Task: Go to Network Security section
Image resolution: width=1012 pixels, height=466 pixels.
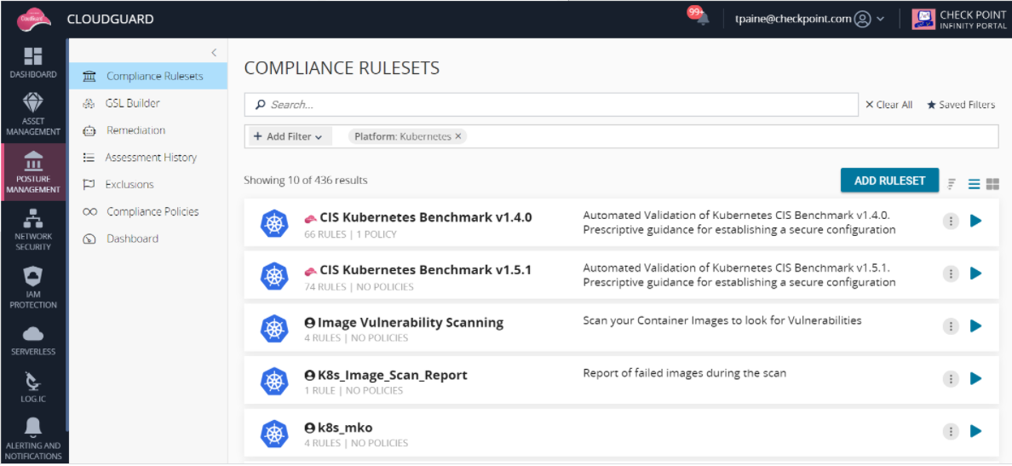Action: click(x=33, y=219)
